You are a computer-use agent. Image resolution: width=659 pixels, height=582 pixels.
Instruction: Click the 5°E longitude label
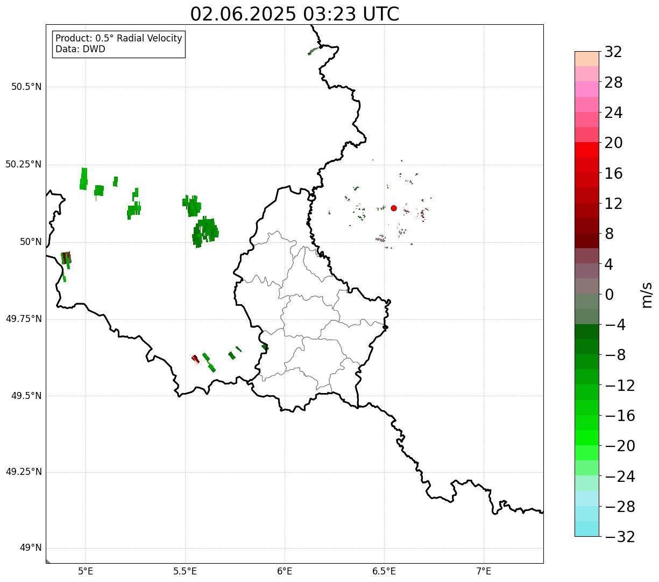pos(86,571)
